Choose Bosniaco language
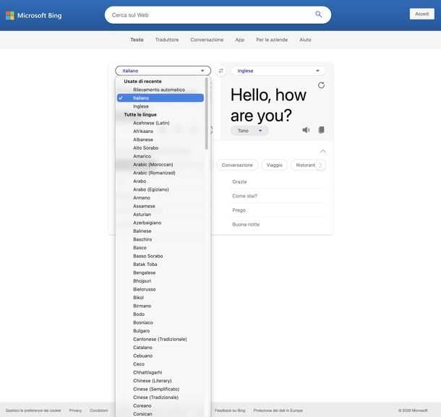The image size is (441, 417). [160, 322]
